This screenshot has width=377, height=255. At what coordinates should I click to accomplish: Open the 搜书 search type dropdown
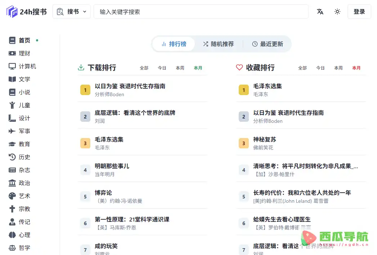pyautogui.click(x=72, y=12)
